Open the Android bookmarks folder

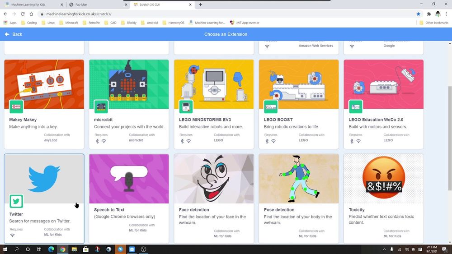click(x=149, y=23)
